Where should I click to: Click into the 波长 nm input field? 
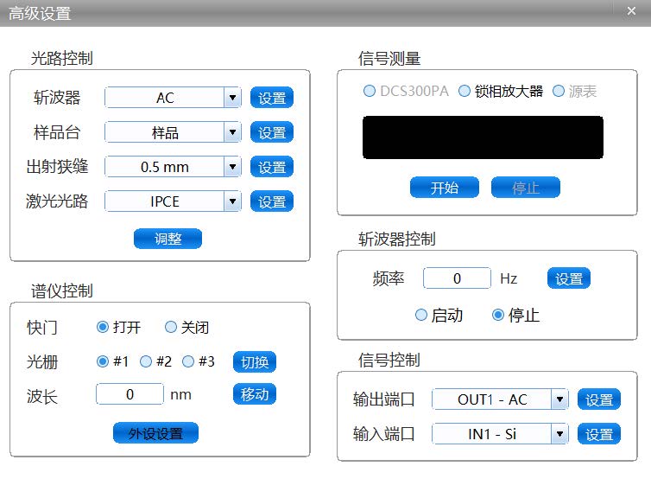(x=130, y=395)
